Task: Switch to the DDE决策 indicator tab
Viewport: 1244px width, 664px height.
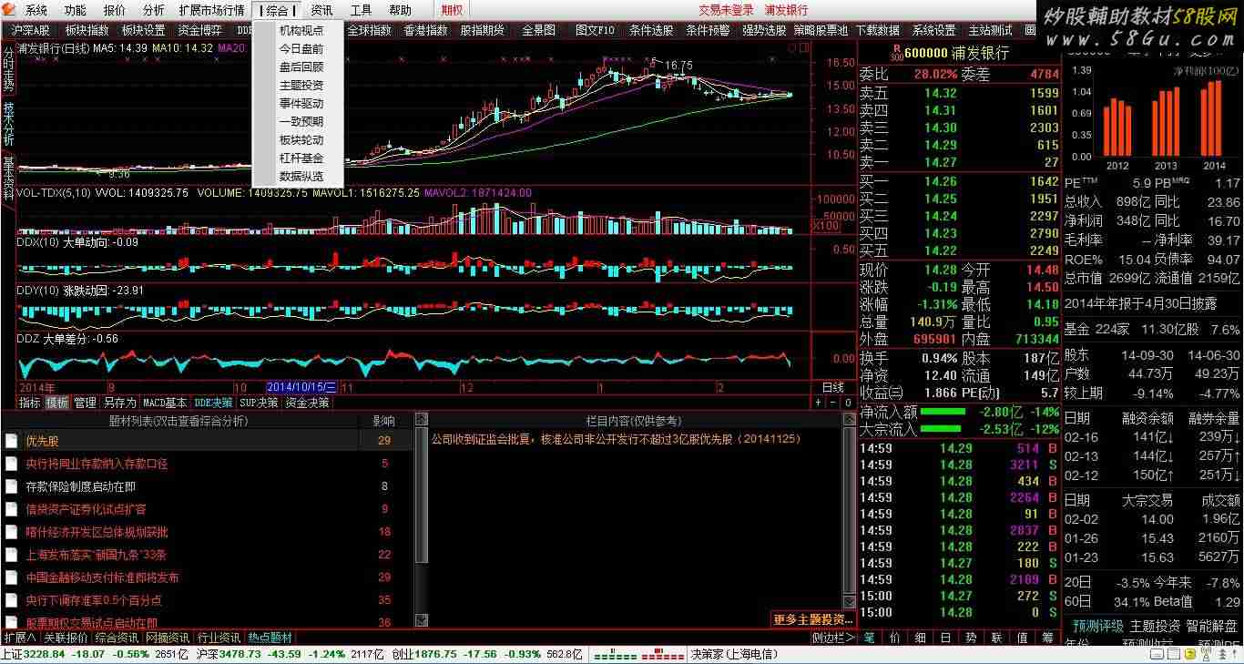Action: pyautogui.click(x=213, y=402)
